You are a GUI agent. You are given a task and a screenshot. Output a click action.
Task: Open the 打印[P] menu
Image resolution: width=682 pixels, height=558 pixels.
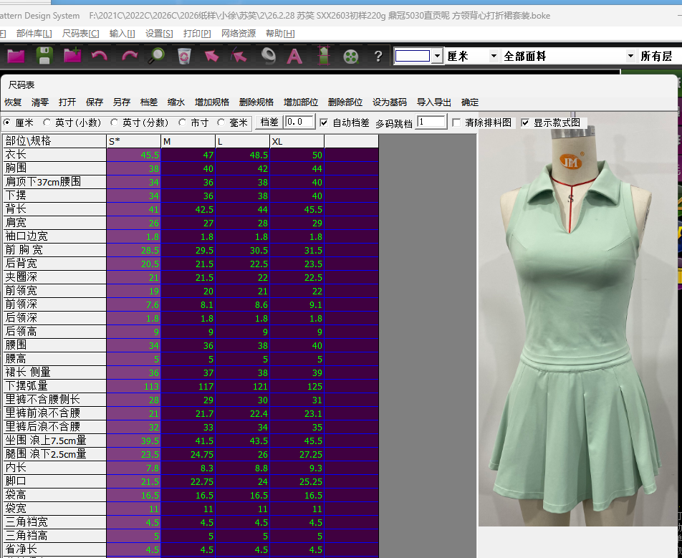point(197,34)
